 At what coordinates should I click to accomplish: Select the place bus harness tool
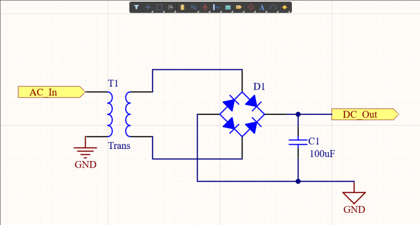(216, 7)
